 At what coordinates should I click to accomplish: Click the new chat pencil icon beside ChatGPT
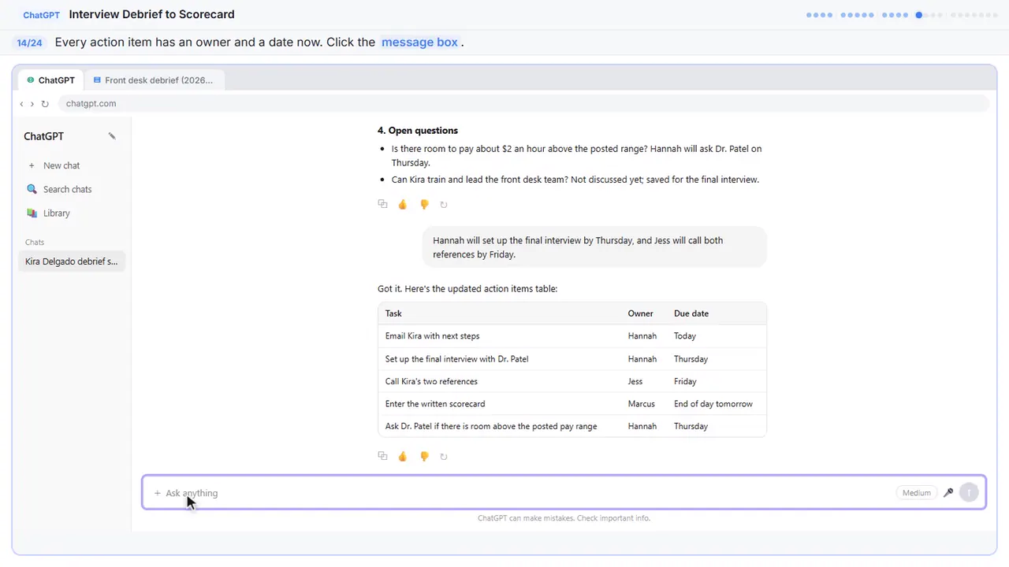coord(112,136)
